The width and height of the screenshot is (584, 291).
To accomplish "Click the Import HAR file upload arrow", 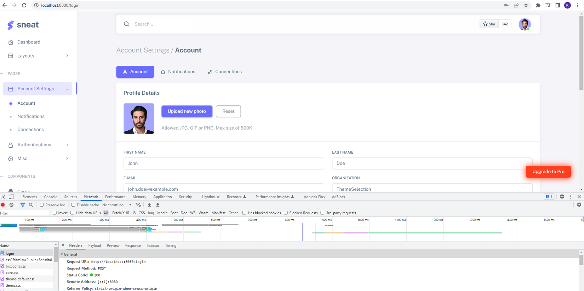I will tap(149, 205).
